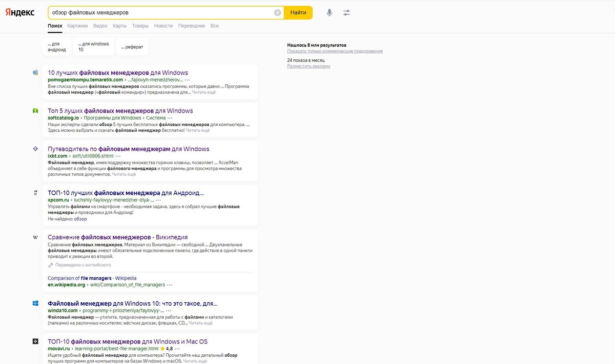Switch to the Картинки tab

pos(77,26)
